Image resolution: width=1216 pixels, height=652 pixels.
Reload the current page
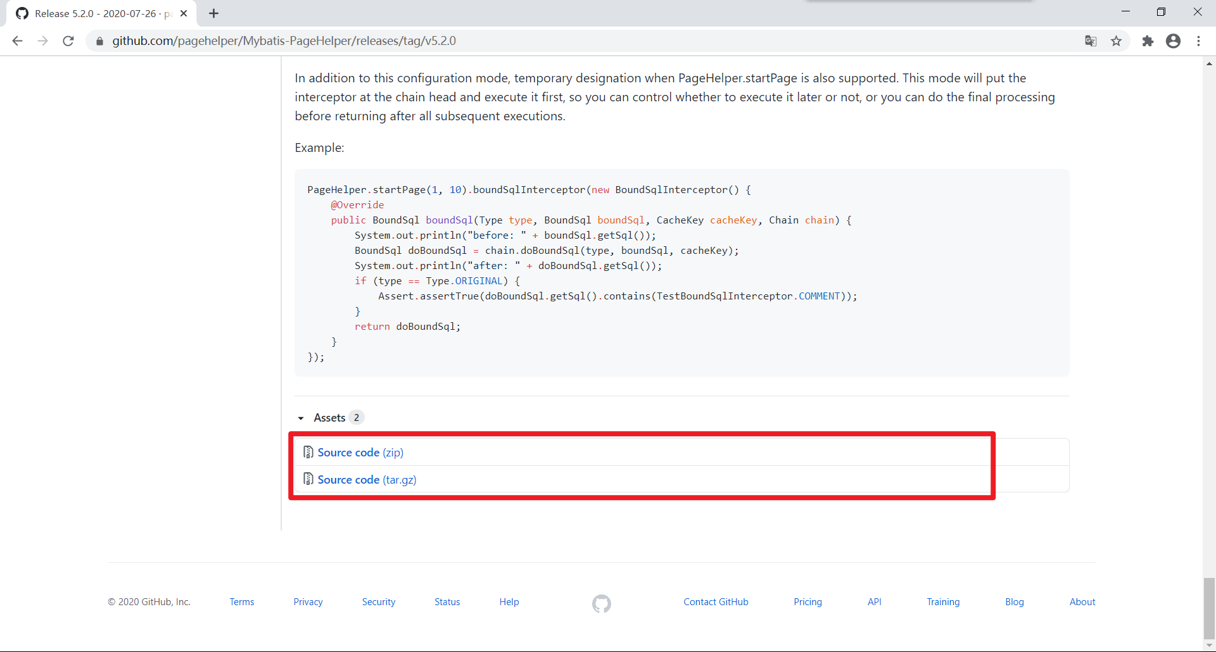(68, 41)
